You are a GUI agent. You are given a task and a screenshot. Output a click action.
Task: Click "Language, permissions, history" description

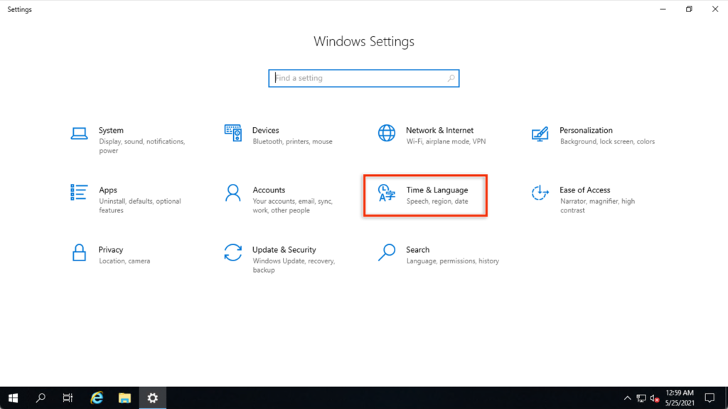[x=453, y=261]
